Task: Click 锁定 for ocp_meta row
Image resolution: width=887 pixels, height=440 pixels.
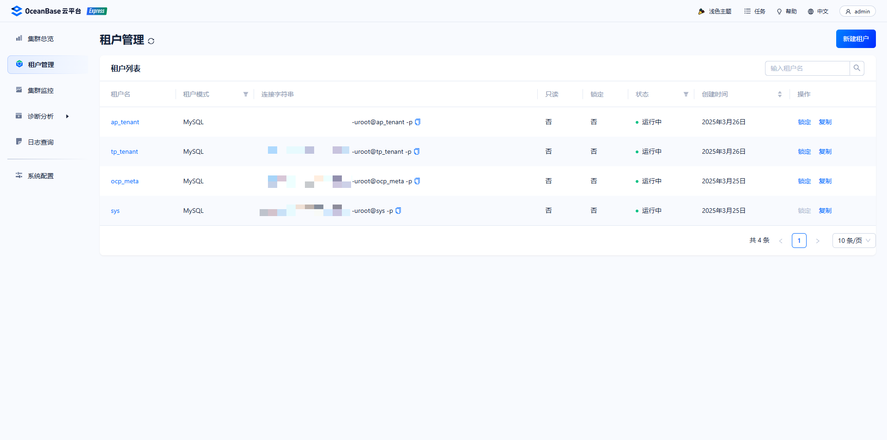Action: tap(804, 181)
